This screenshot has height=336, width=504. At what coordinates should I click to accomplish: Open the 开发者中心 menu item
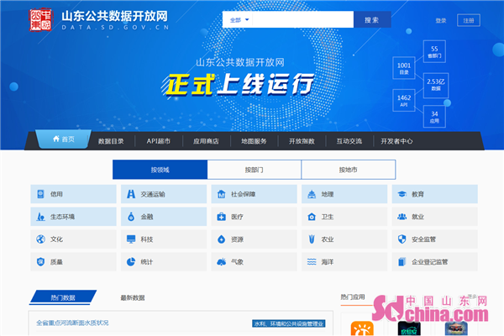click(x=396, y=141)
